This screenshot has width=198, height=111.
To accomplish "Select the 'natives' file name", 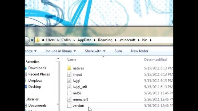I will coord(78,68).
